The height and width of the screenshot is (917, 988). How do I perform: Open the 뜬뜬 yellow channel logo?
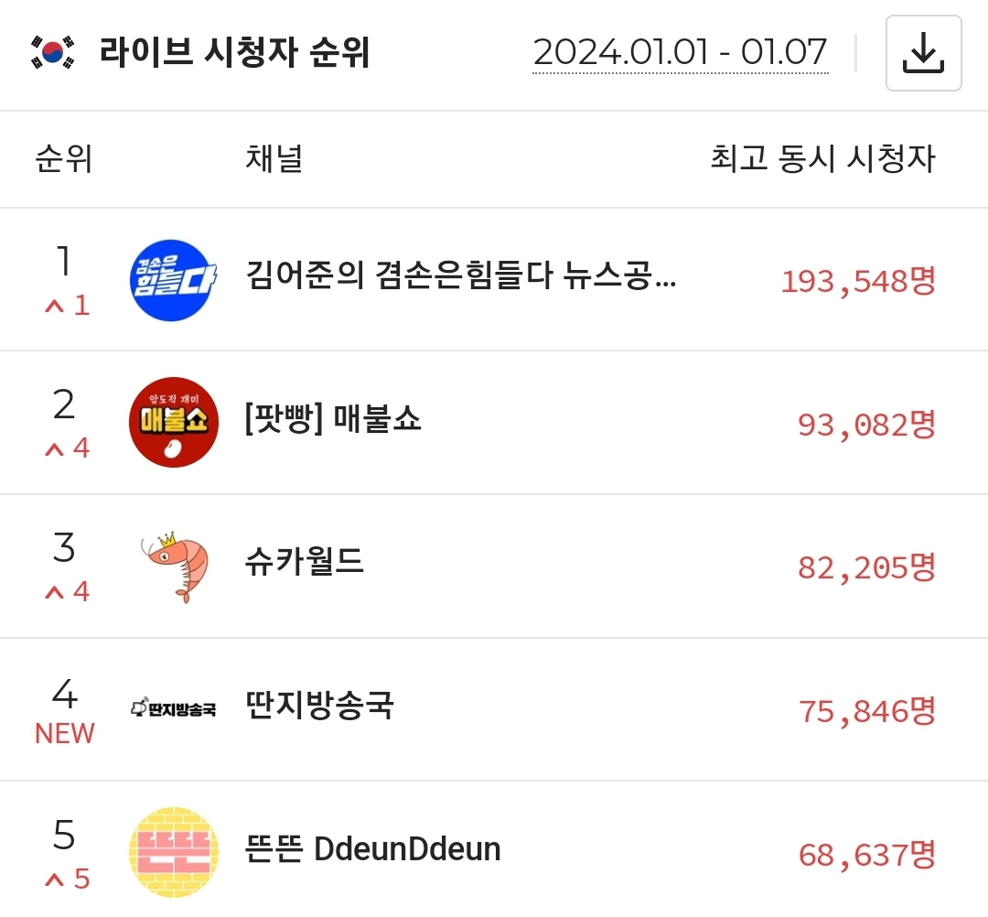coord(173,852)
